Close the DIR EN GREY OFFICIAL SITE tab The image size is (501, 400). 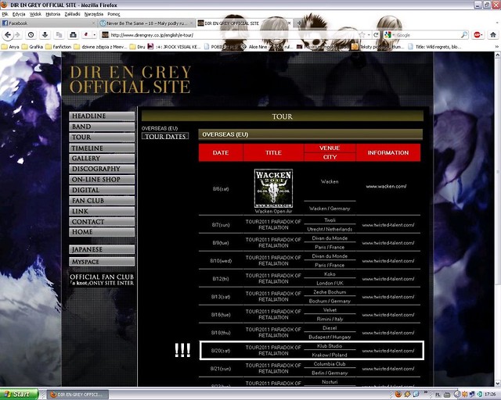[x=289, y=23]
